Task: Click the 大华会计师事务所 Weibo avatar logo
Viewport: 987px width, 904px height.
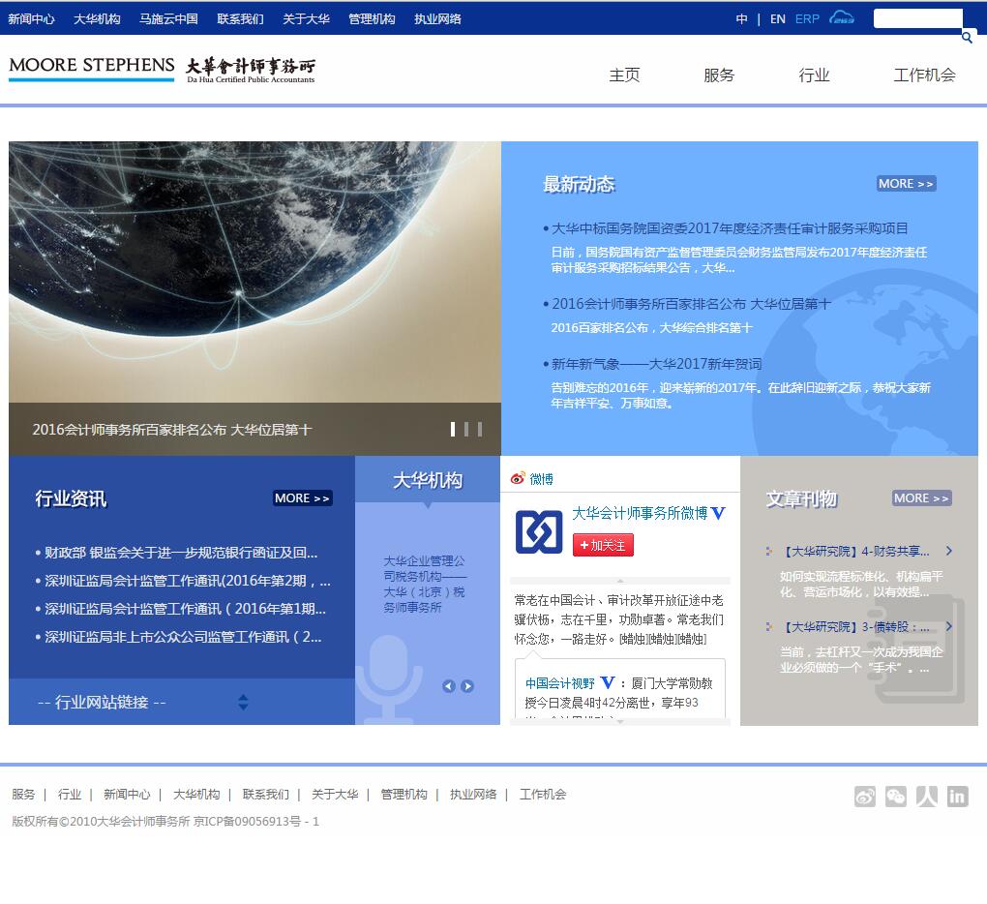Action: [539, 532]
